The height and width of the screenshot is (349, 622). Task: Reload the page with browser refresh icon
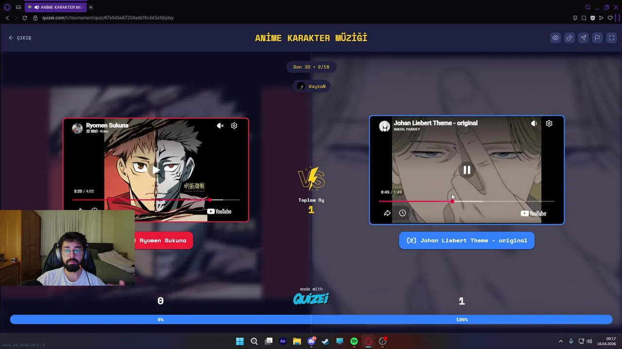coord(25,18)
